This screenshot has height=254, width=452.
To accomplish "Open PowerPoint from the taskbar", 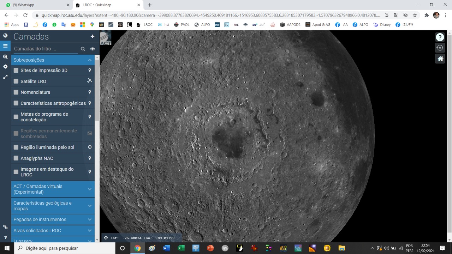I will pyautogui.click(x=210, y=248).
